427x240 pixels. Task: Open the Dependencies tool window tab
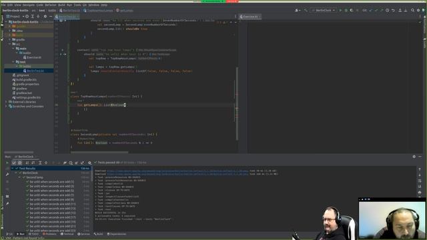coord(117,234)
